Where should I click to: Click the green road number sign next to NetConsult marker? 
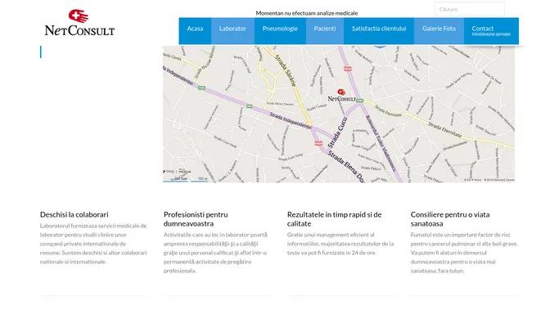[x=360, y=101]
